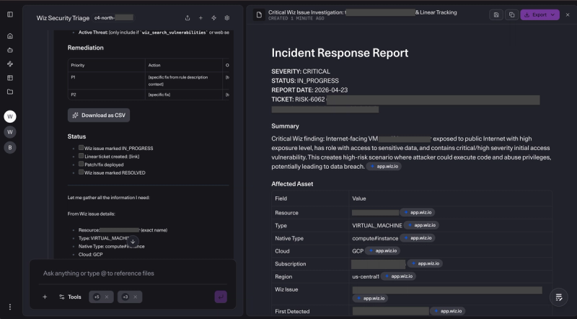577x319 pixels.
Task: Click app.wiz.io link in Type row
Action: (421, 225)
